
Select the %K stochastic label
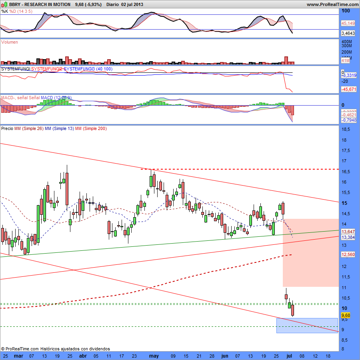pos(4,11)
